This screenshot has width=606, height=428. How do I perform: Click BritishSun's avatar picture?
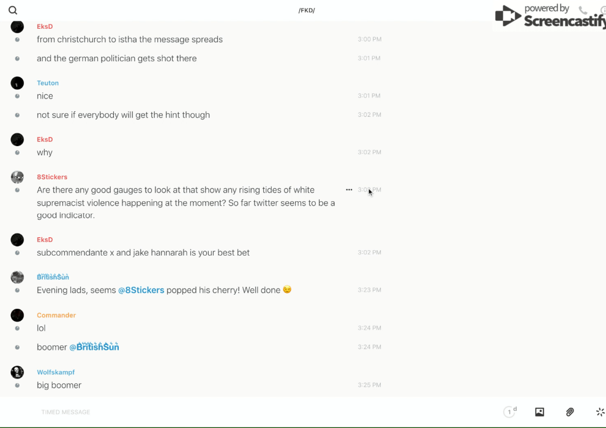(x=17, y=278)
